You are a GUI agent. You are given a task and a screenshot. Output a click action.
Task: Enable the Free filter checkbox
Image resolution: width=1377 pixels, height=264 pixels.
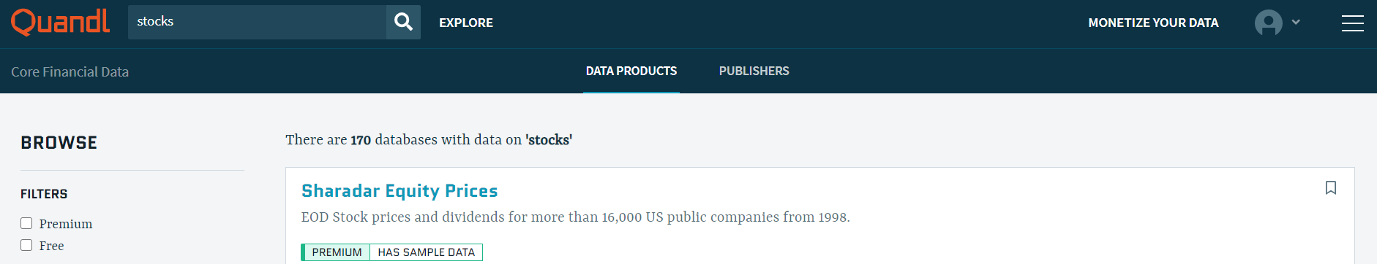click(x=26, y=245)
